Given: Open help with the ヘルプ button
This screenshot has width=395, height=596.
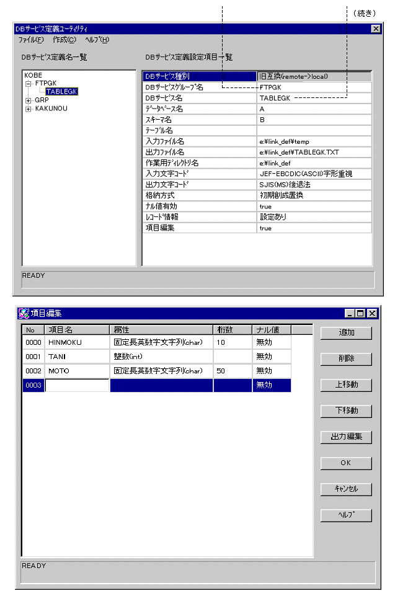Looking at the screenshot, I should click(x=346, y=515).
